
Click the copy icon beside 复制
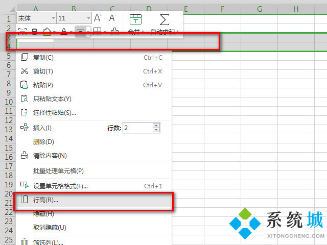pos(25,57)
